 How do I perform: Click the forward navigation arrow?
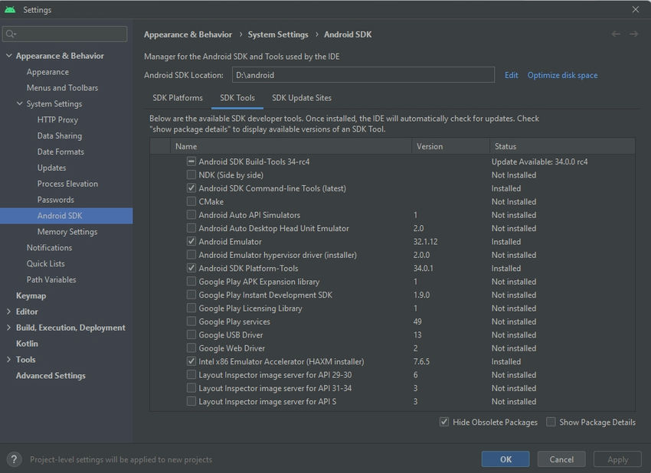pos(635,34)
